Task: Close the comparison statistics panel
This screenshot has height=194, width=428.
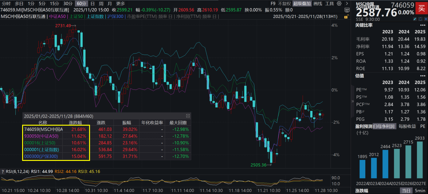Action: (188, 116)
